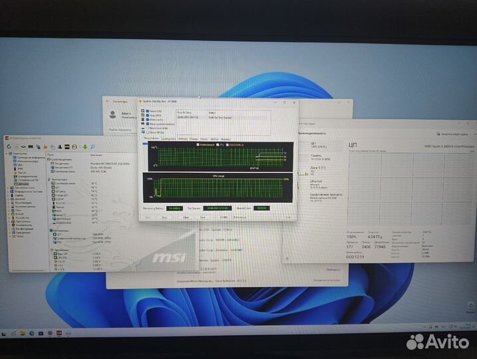The image size is (477, 359).
Task: Switch to the Statistics tab
Action: tap(226, 138)
